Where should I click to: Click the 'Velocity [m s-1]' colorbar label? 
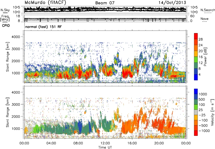[212, 112]
